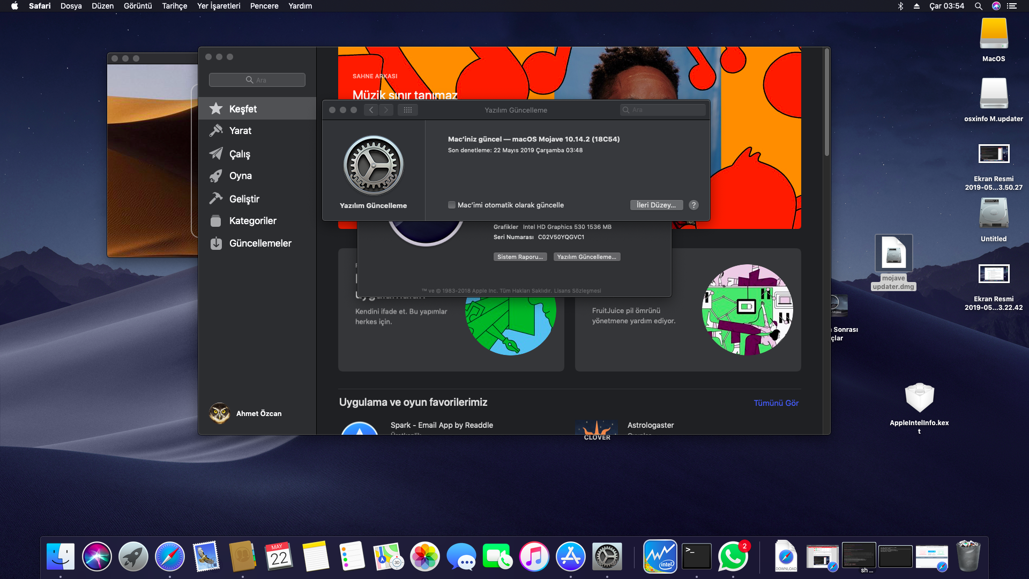1029x579 pixels.
Task: Click the Sistem Raporu... button
Action: [520, 257]
